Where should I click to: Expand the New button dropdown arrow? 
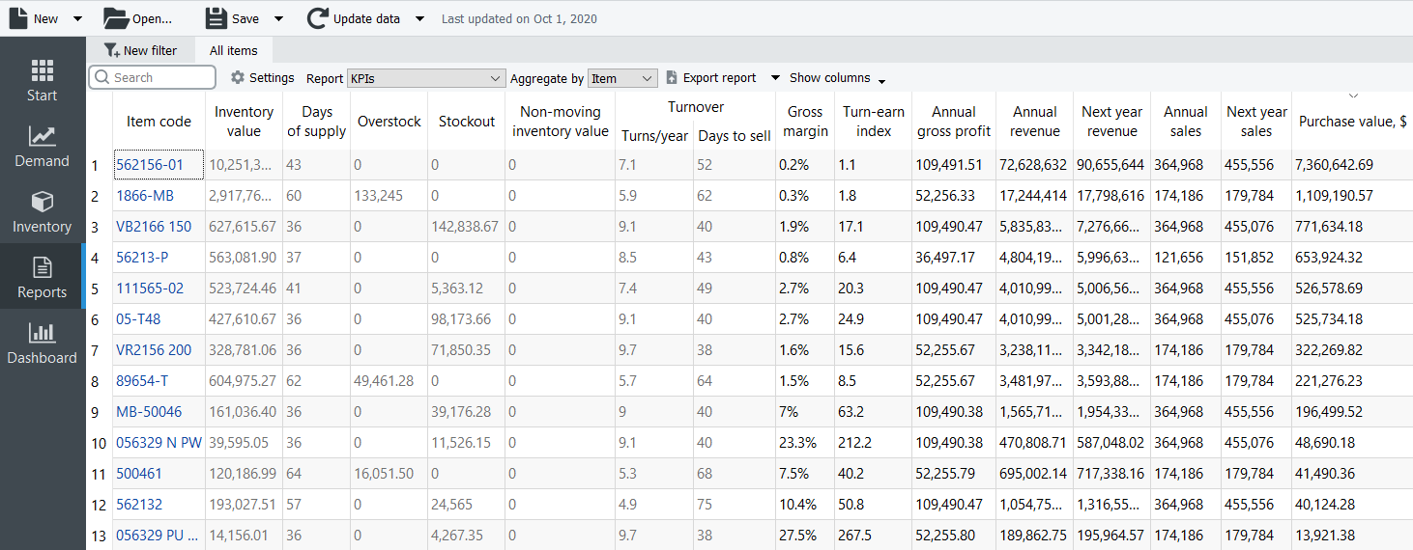77,19
